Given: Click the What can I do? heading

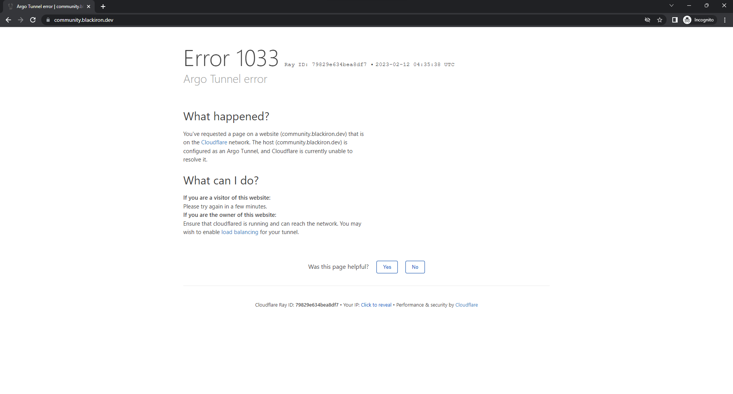Looking at the screenshot, I should coord(221,181).
